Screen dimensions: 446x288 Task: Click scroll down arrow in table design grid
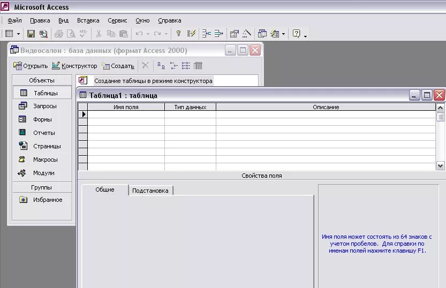point(440,166)
